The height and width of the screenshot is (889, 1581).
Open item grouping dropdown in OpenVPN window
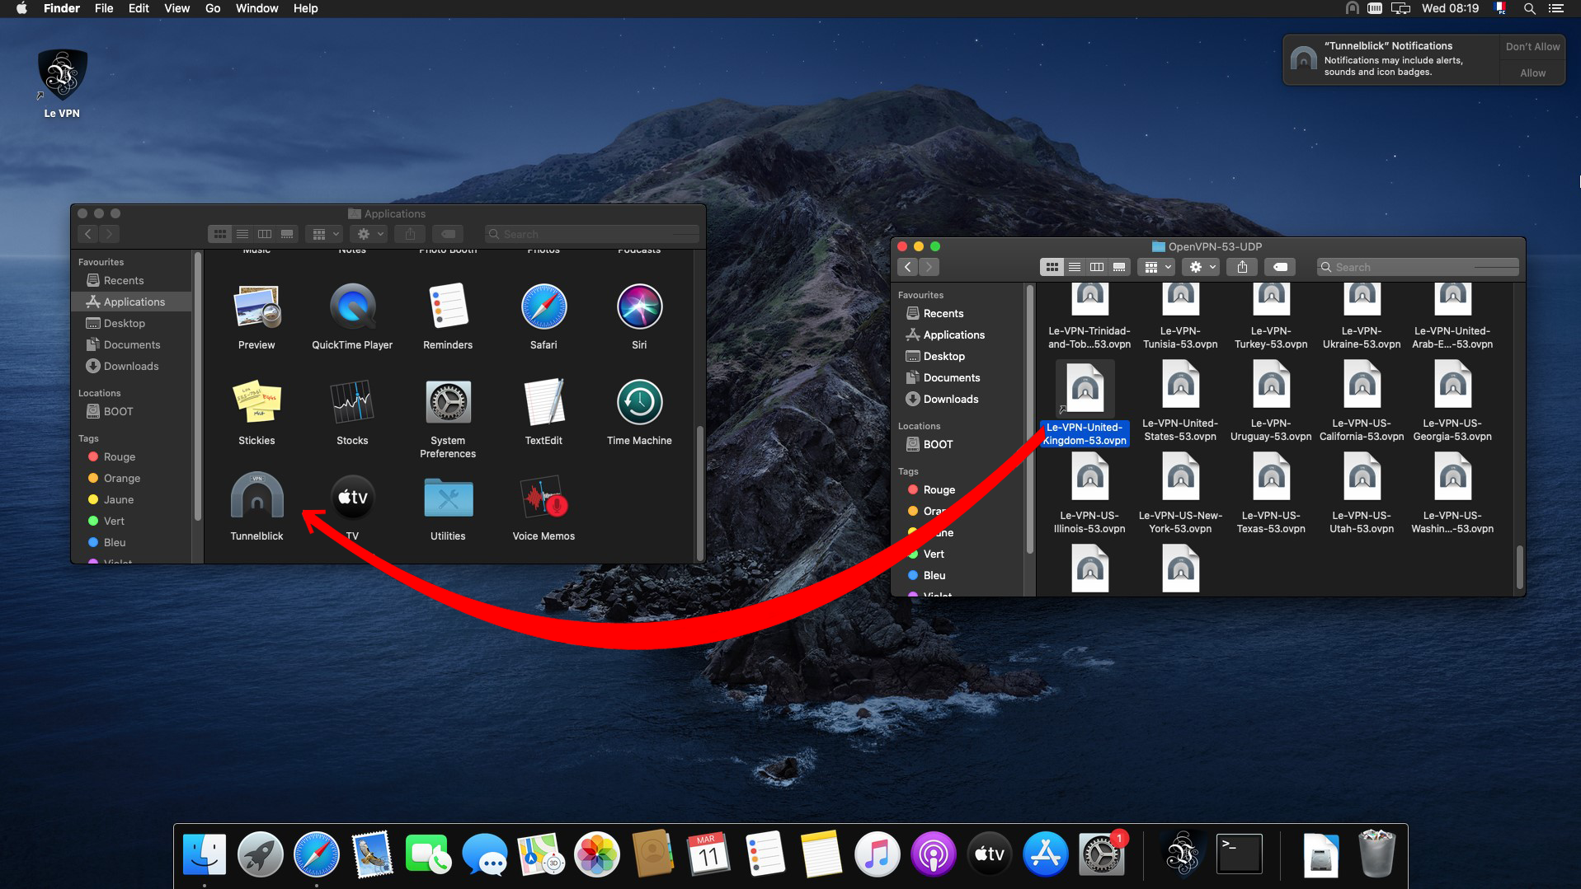pyautogui.click(x=1157, y=267)
